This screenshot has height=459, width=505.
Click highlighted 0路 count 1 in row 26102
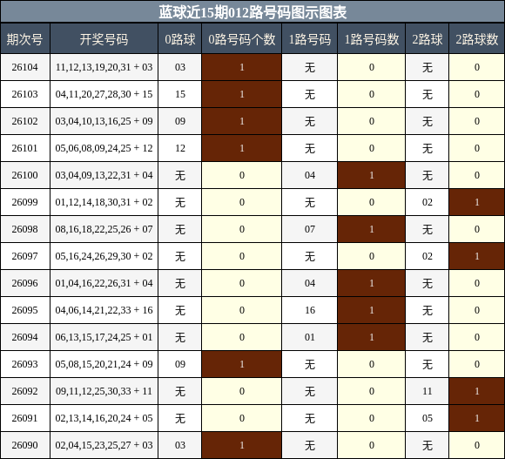point(242,121)
